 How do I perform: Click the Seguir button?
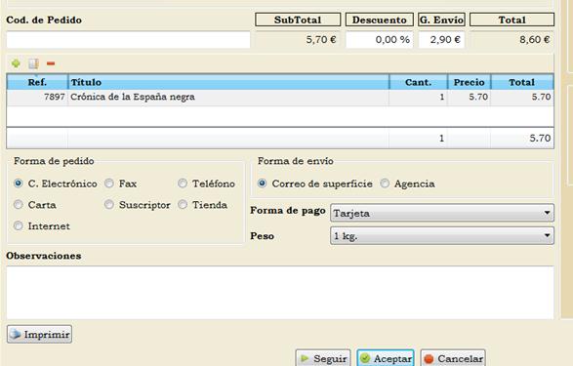tap(323, 358)
